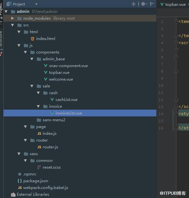
Task: Click the scroll-from-source toolbar icon
Action: click(x=133, y=4)
